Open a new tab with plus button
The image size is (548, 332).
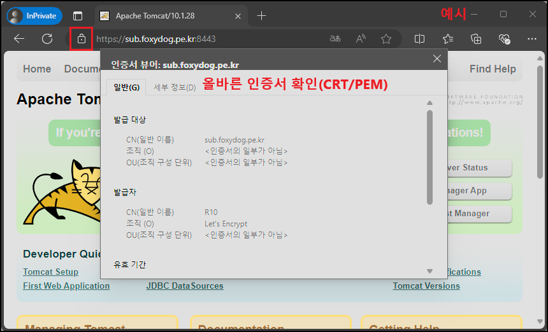tap(261, 16)
